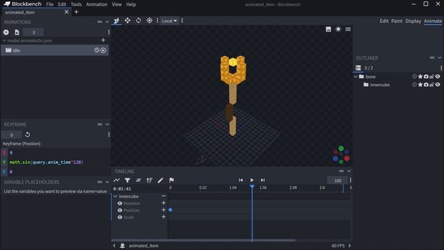
Task: Select the Rotate tool
Action: pos(138,21)
